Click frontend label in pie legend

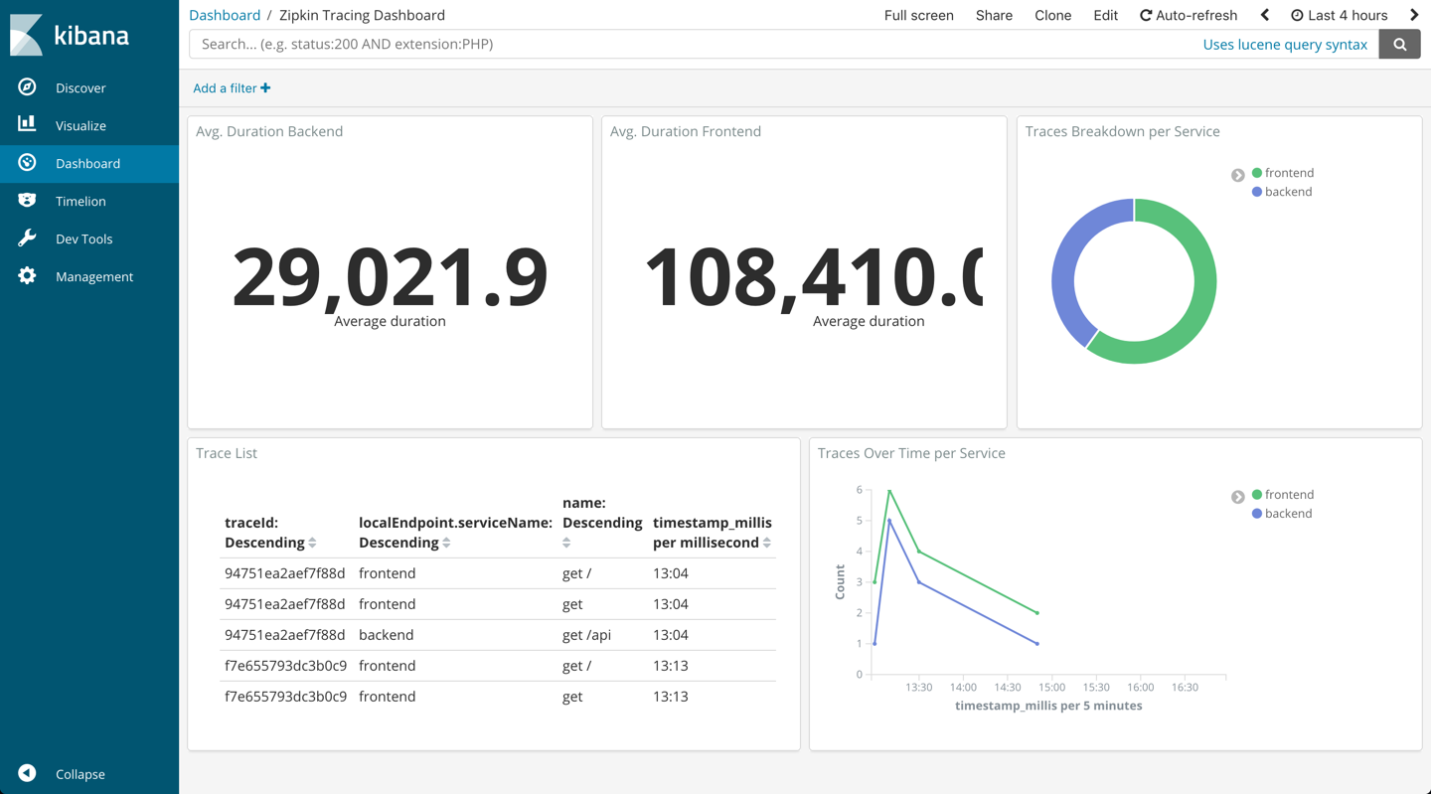point(1289,173)
